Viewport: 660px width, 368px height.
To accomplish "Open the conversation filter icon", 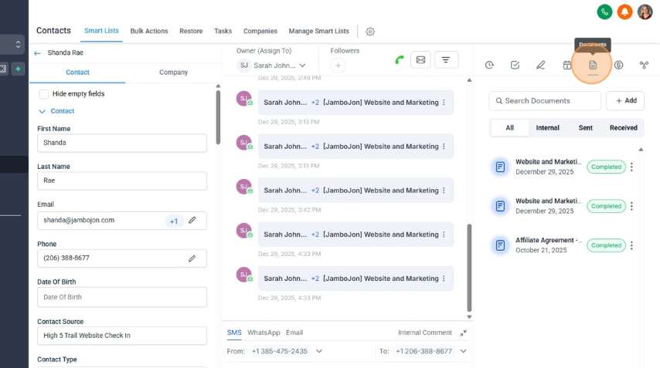I will (x=446, y=59).
